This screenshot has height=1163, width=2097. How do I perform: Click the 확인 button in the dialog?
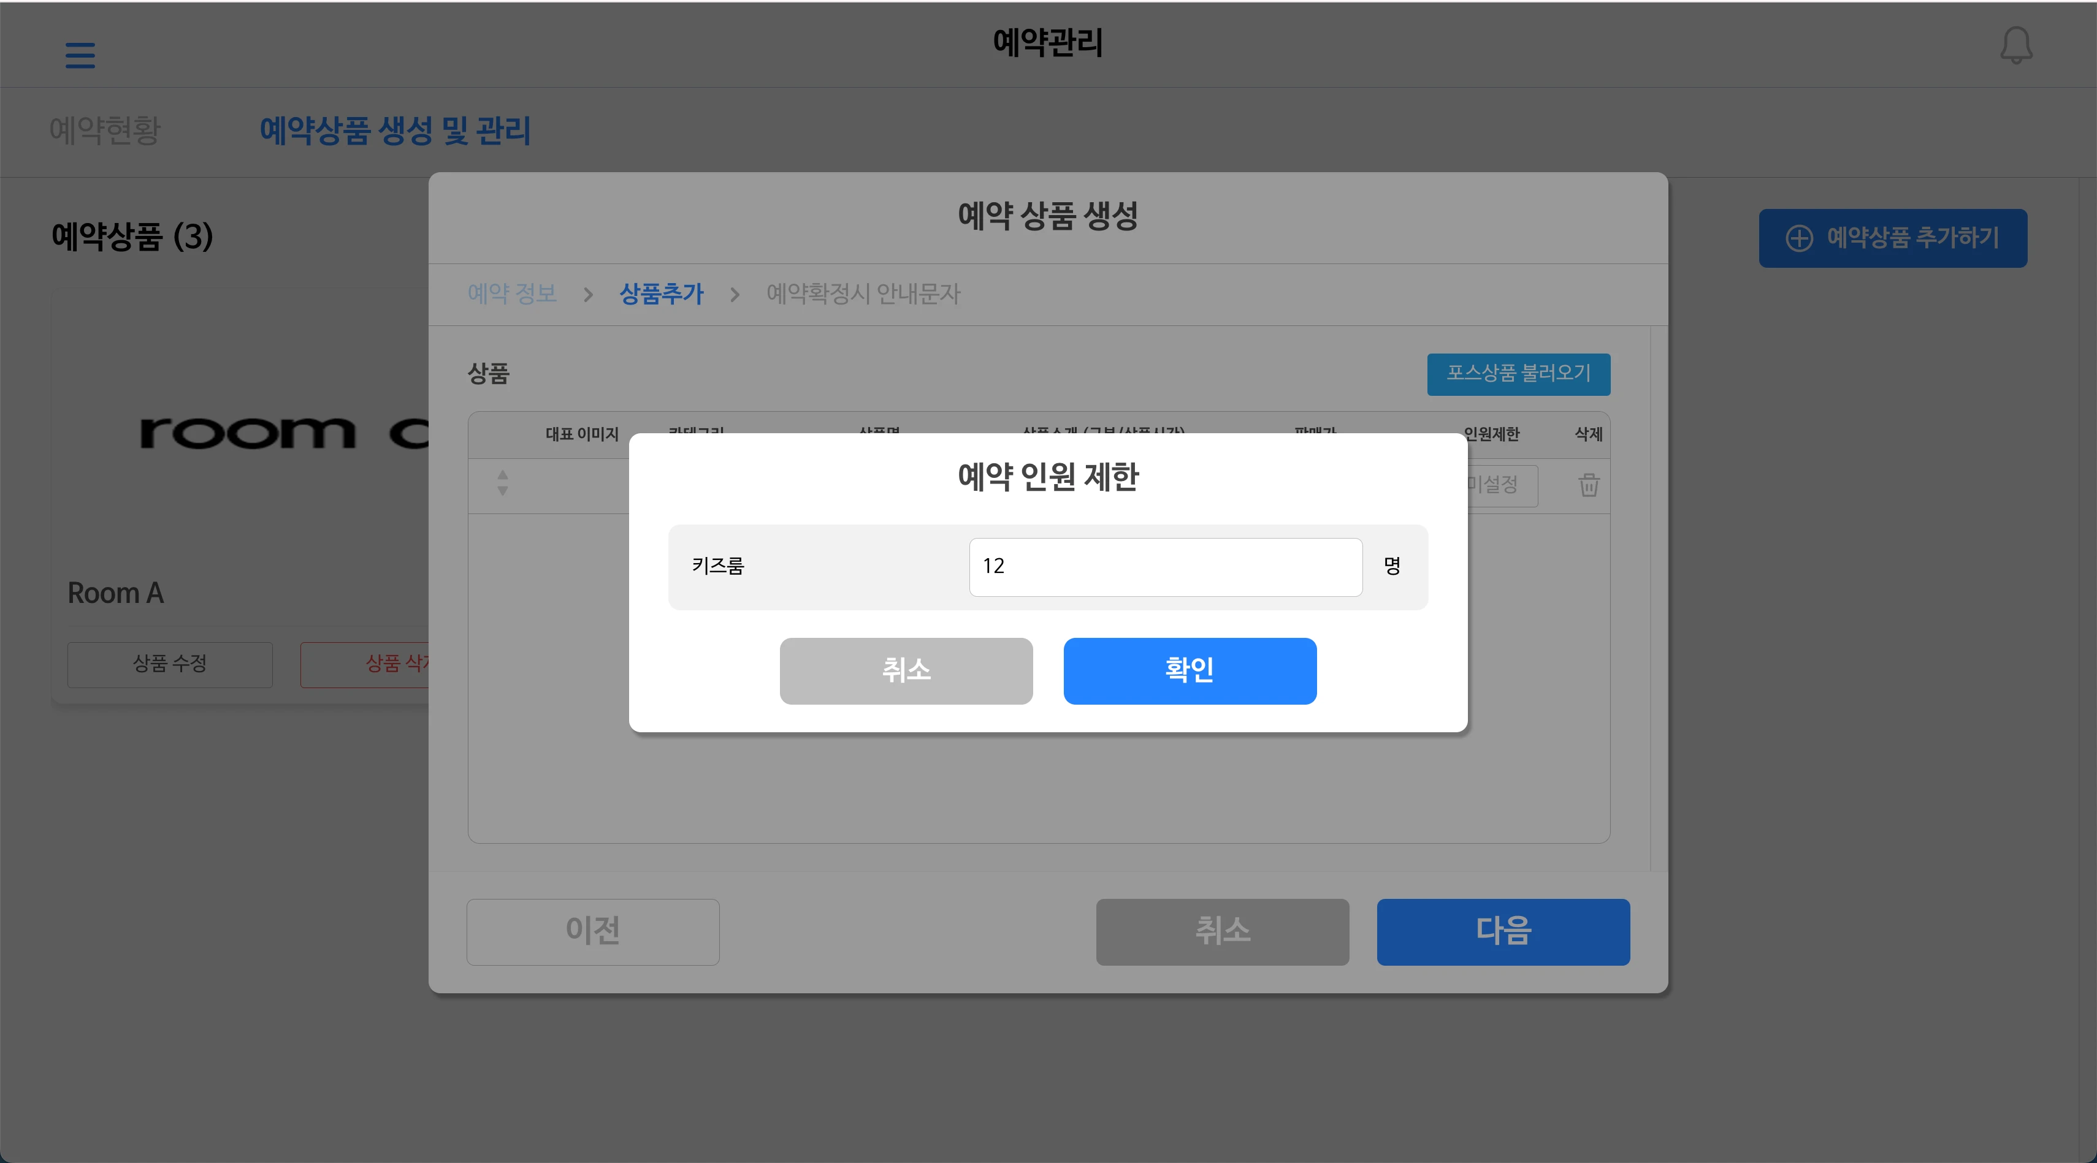point(1190,671)
